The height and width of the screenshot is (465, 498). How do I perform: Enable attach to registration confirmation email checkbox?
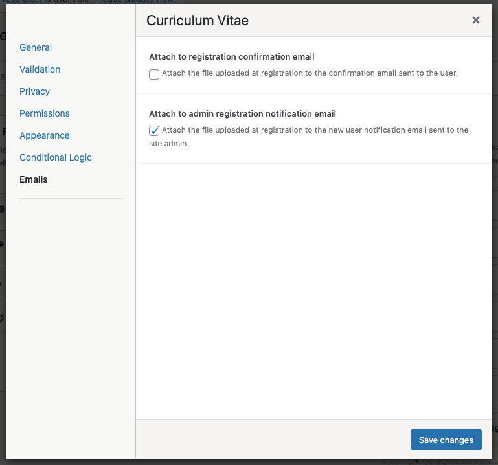[154, 74]
